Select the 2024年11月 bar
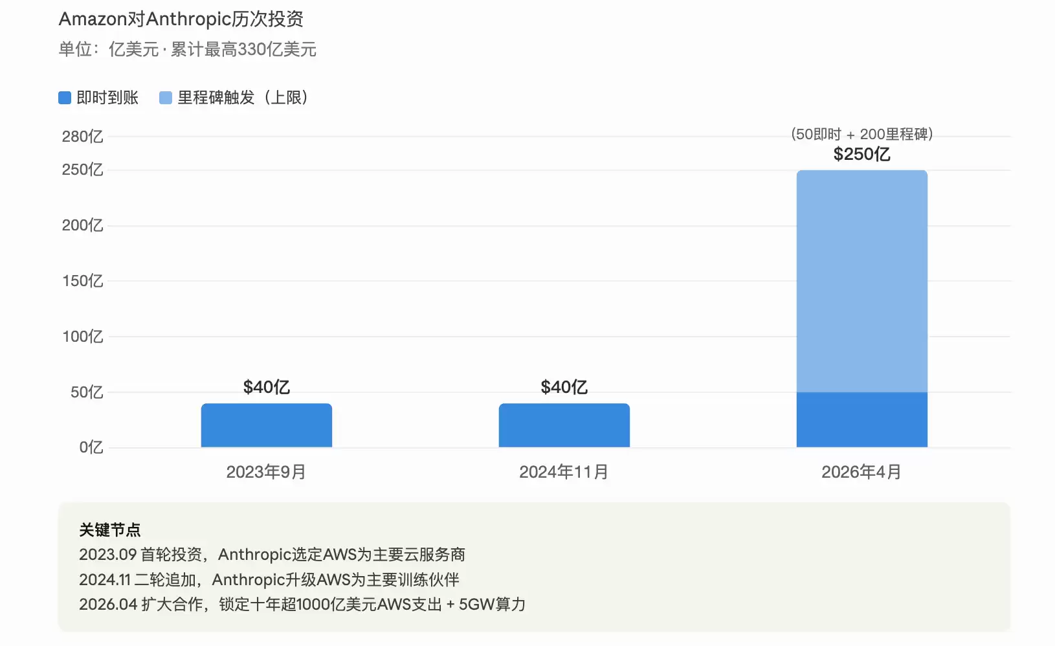 [564, 425]
